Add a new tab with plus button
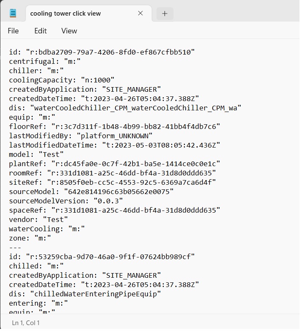The height and width of the screenshot is (331, 302). point(165,14)
